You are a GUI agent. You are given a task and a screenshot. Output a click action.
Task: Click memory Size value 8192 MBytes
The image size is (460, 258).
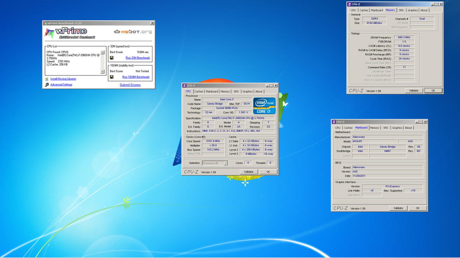[374, 23]
